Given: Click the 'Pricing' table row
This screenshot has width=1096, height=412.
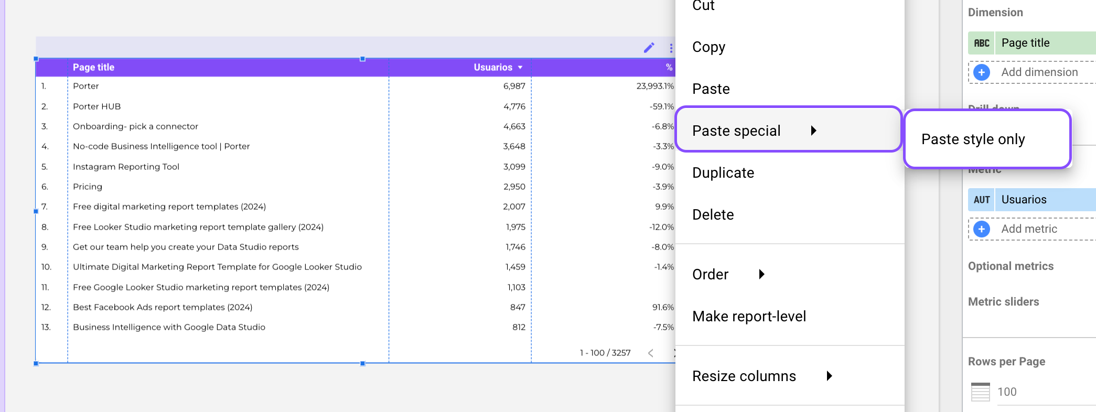Looking at the screenshot, I should pos(355,187).
